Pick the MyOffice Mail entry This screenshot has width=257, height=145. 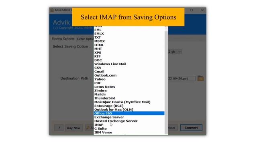[x=129, y=102]
